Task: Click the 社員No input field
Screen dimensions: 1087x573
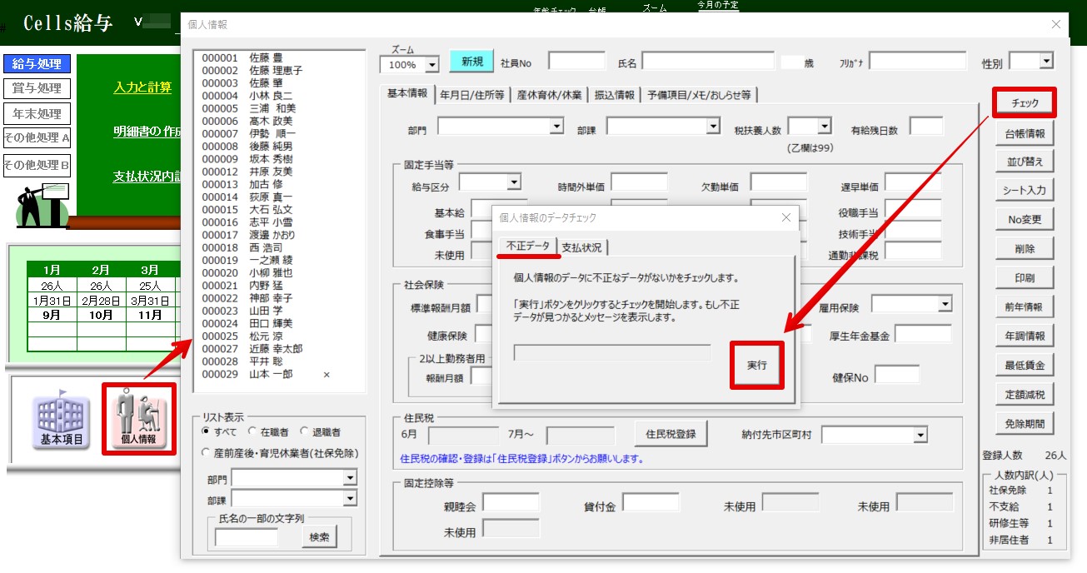Action: 576,62
